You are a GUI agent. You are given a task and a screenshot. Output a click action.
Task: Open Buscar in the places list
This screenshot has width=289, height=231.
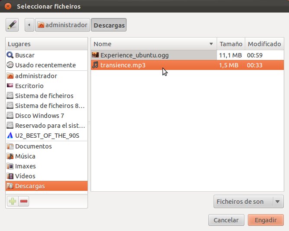pos(47,55)
